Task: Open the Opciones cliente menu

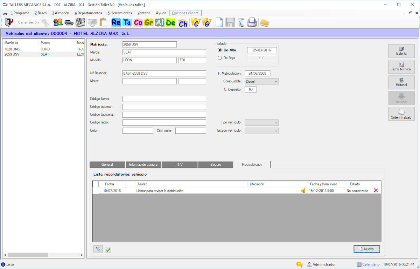Action: coord(185,13)
